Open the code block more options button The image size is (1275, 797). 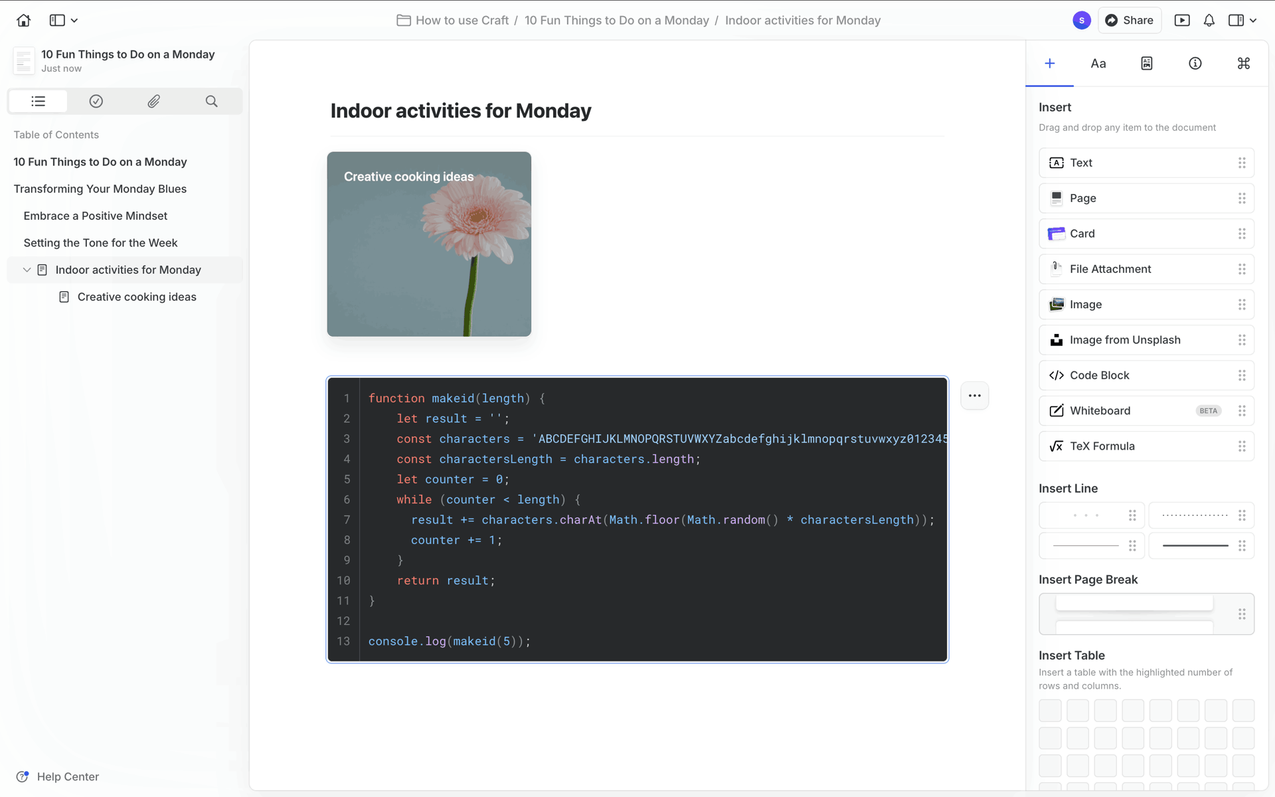click(x=974, y=396)
